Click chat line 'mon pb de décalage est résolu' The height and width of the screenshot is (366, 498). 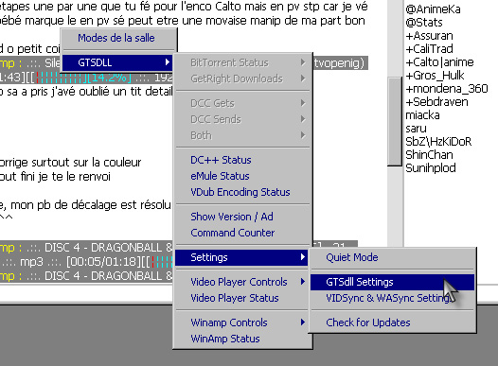[x=91, y=205]
